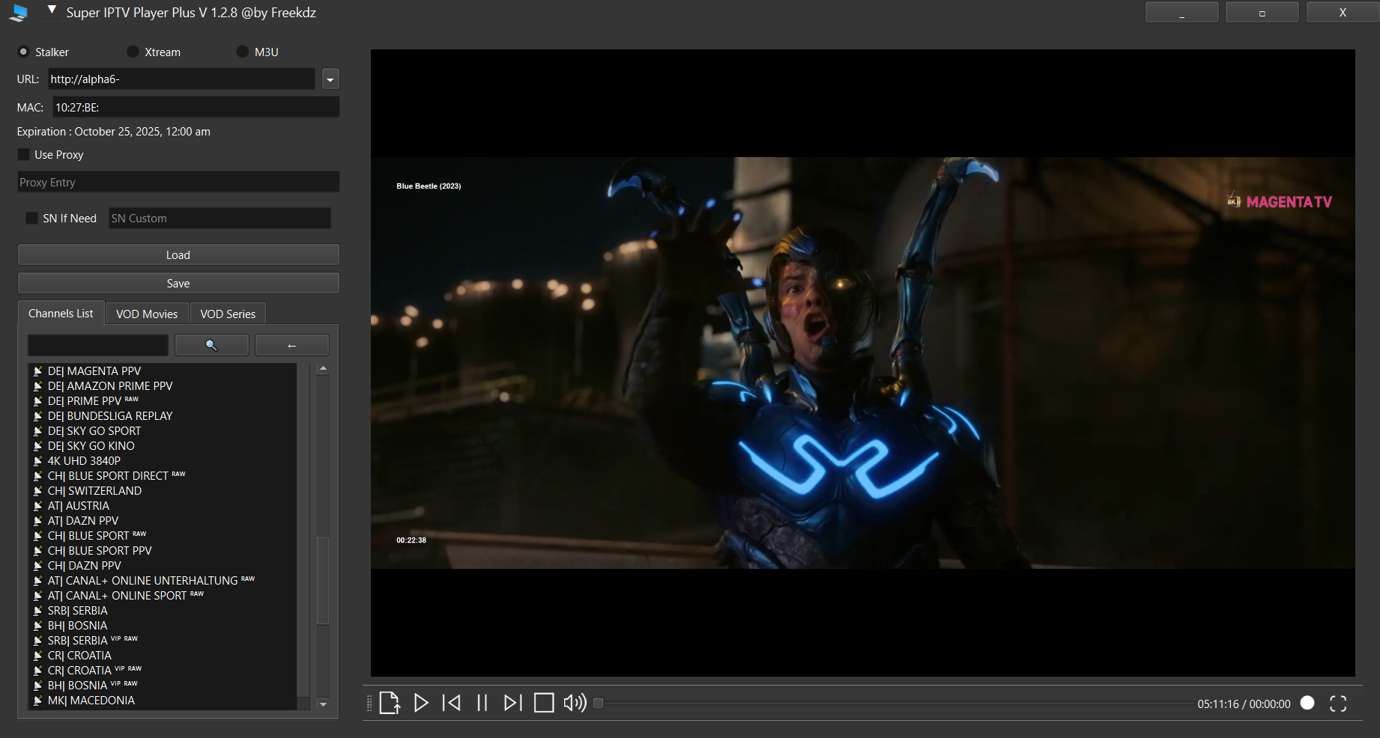Click satellite icon beside DE| SKY GO SPORT
1380x738 pixels.
(37, 431)
